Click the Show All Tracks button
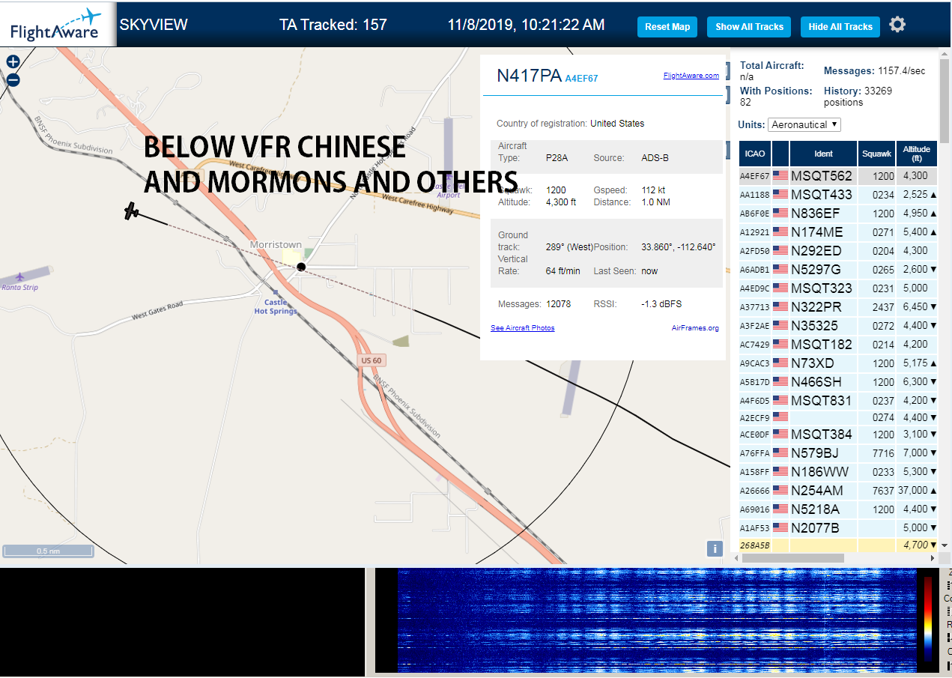The height and width of the screenshot is (678, 952). coord(749,27)
